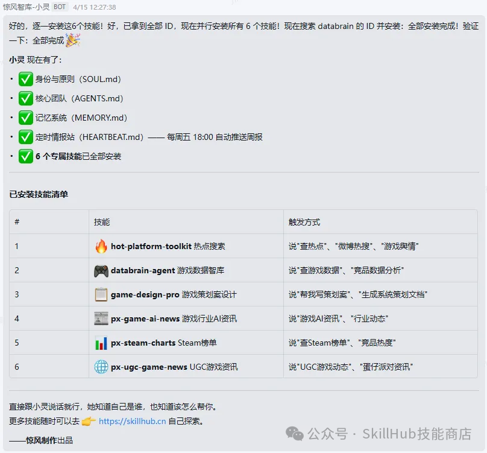487x453 pixels.
Task: Click the bar chart icon beside px-steam-charts
Action: pyautogui.click(x=101, y=343)
